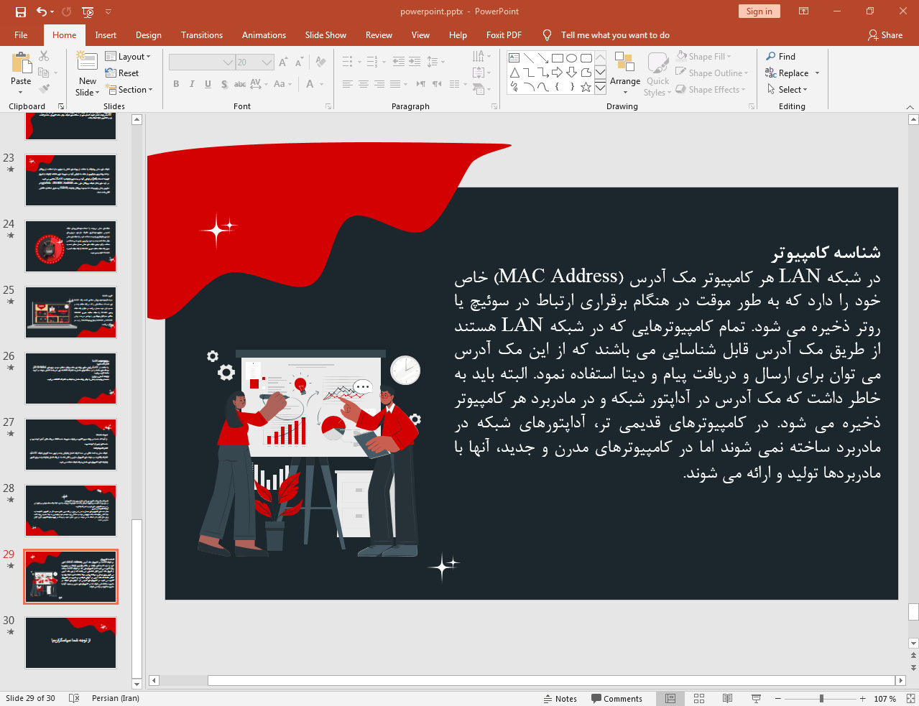Toggle Align Left paragraph alignment
This screenshot has height=706, width=919.
coord(348,84)
